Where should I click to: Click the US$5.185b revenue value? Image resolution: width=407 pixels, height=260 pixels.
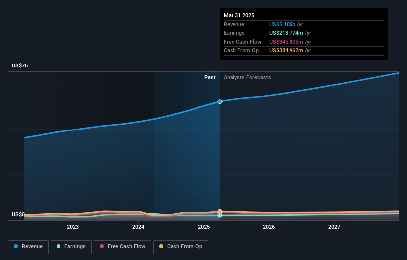[x=282, y=24]
